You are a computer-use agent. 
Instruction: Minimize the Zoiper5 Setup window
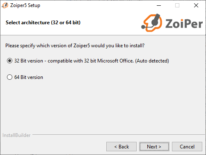point(159,5)
